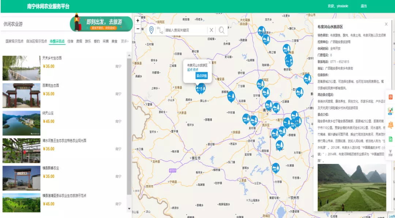This screenshot has width=395, height=218.
Task: Click the 顶部 back-to-top icon
Action: coord(390,153)
